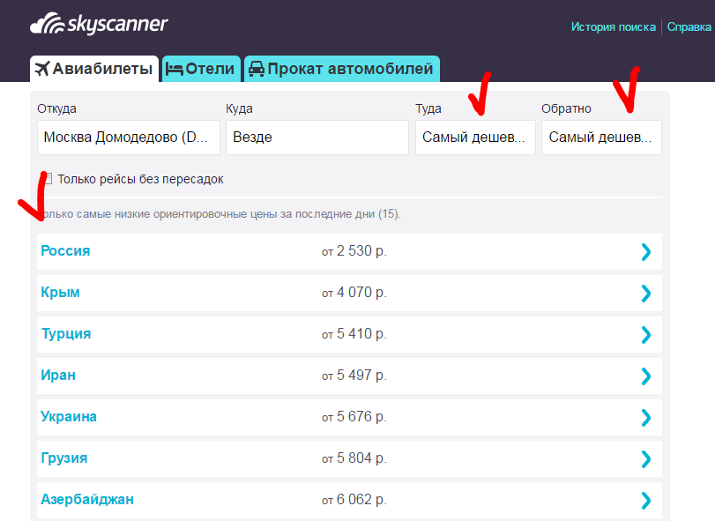Click the Куда field showing Везде

pos(317,138)
